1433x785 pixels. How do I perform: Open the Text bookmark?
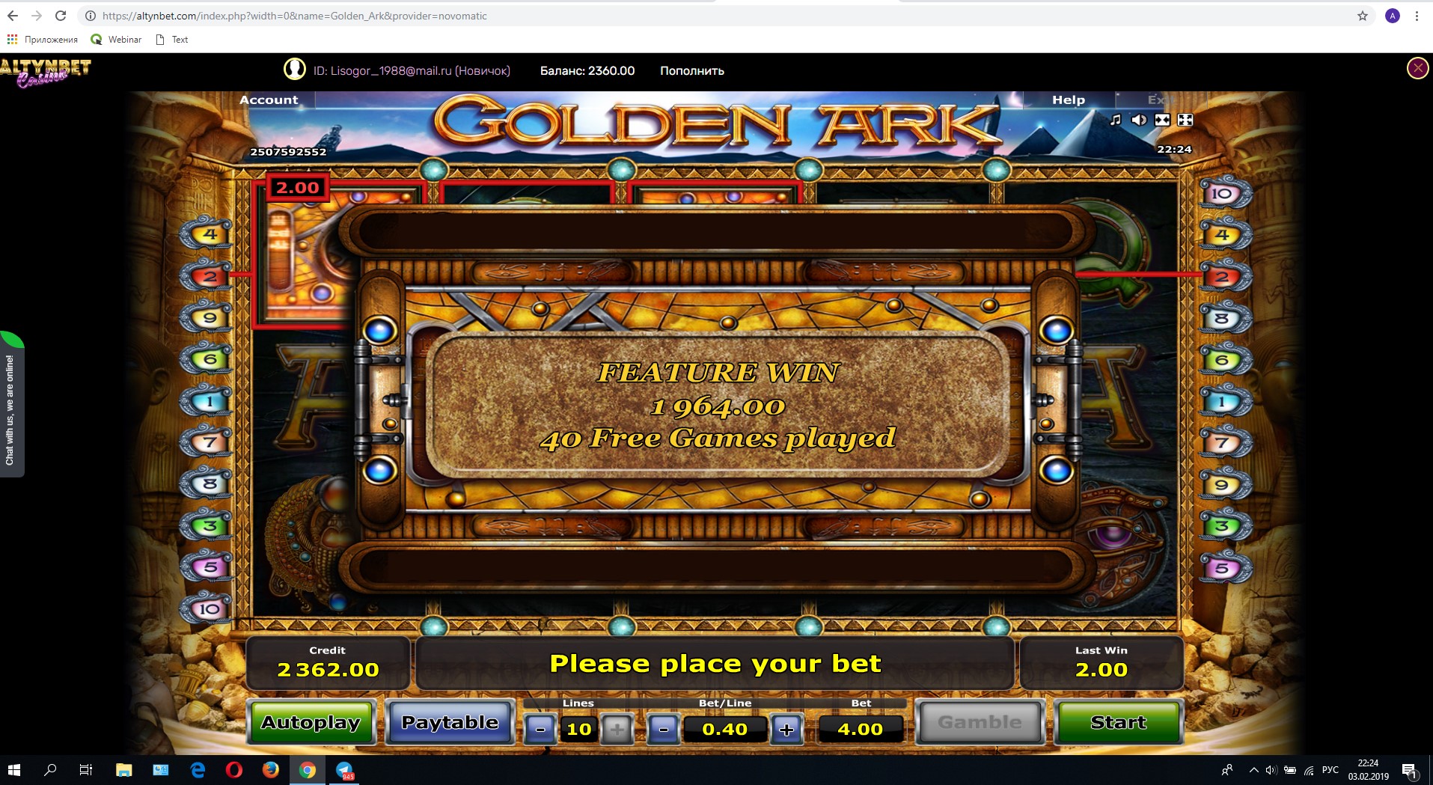pyautogui.click(x=172, y=40)
